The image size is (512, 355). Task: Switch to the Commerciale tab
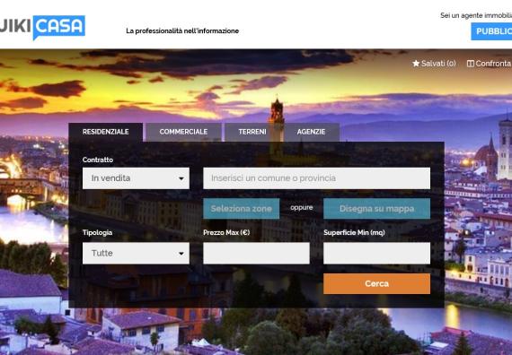tap(183, 132)
